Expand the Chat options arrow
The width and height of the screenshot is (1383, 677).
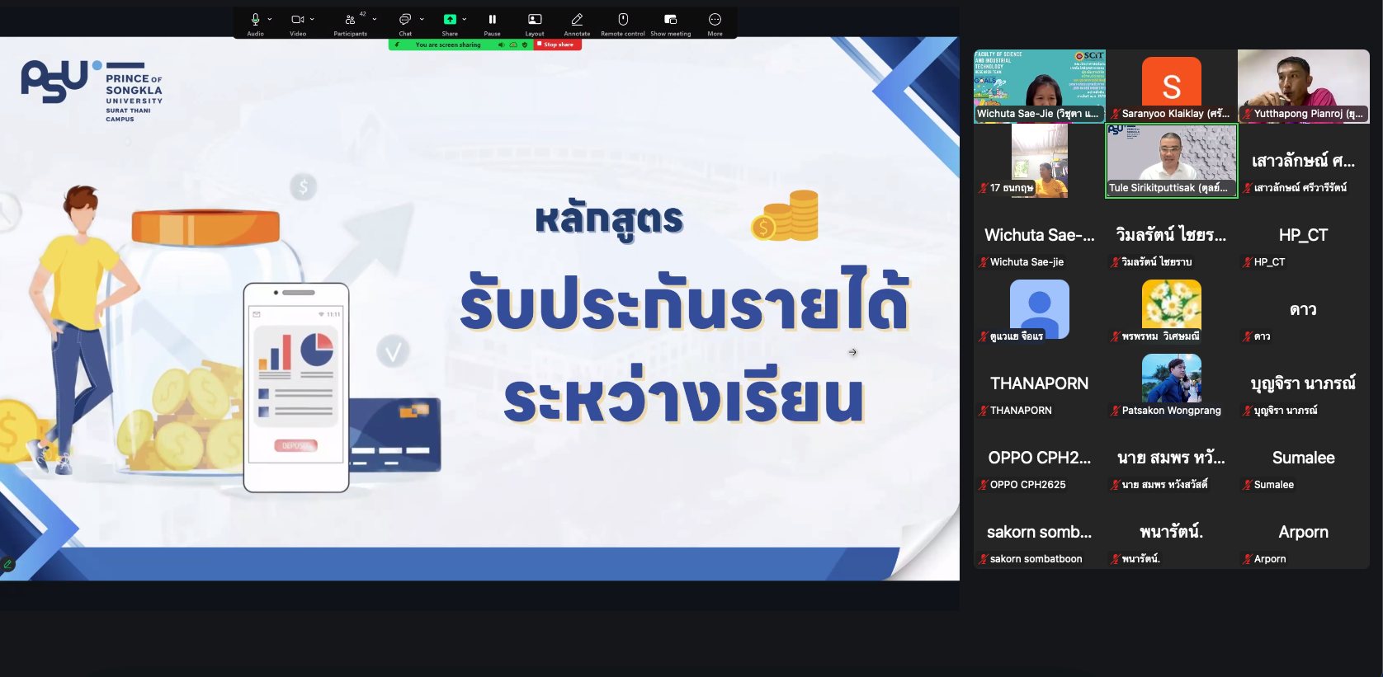422,19
